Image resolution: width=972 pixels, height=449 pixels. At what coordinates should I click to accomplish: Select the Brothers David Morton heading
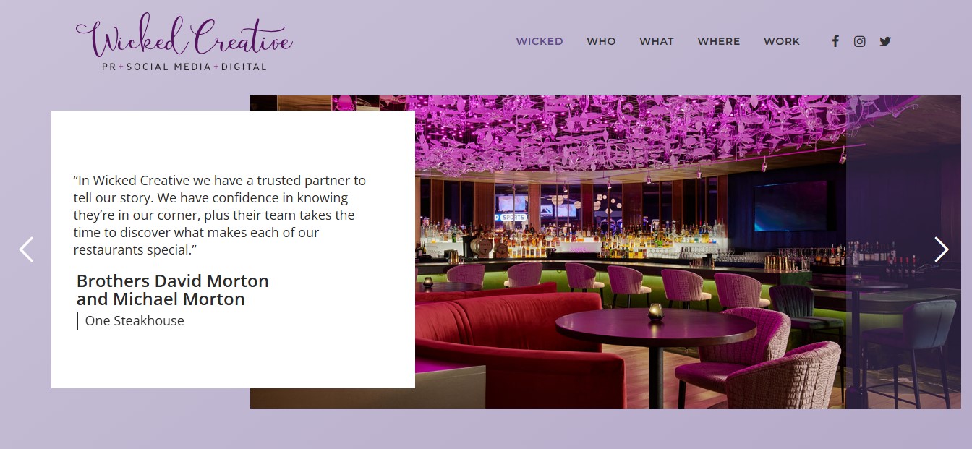coord(172,290)
